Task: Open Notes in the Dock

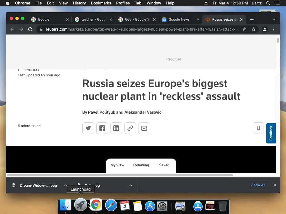Action: coord(137,206)
